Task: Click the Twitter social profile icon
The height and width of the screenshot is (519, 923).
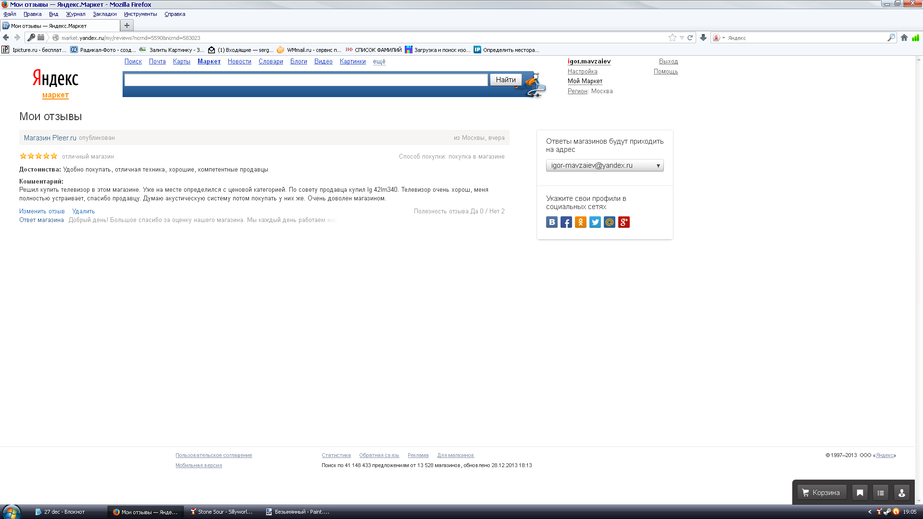Action: click(595, 222)
